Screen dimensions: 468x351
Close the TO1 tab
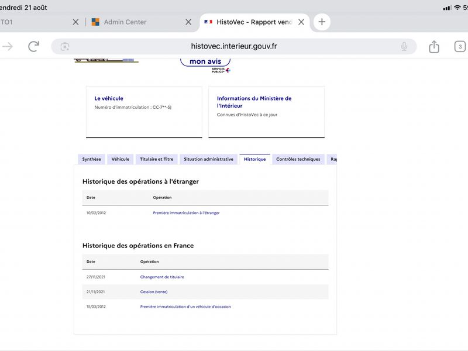75,22
